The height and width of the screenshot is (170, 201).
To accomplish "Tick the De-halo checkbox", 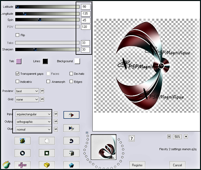I will pos(71,74).
